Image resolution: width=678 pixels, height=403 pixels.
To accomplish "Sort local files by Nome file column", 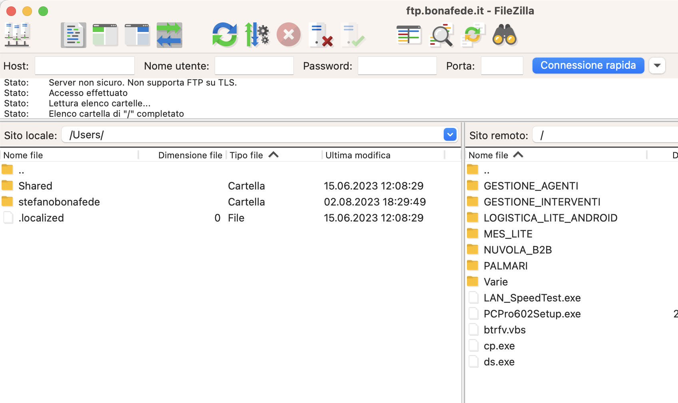I will click(x=70, y=155).
